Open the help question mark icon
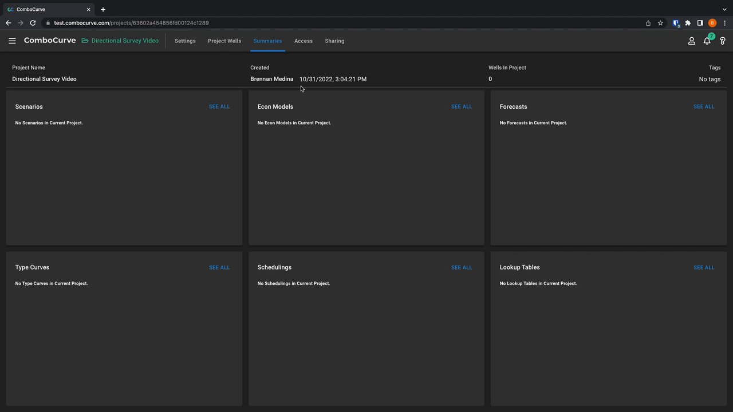The height and width of the screenshot is (412, 733). (722, 41)
